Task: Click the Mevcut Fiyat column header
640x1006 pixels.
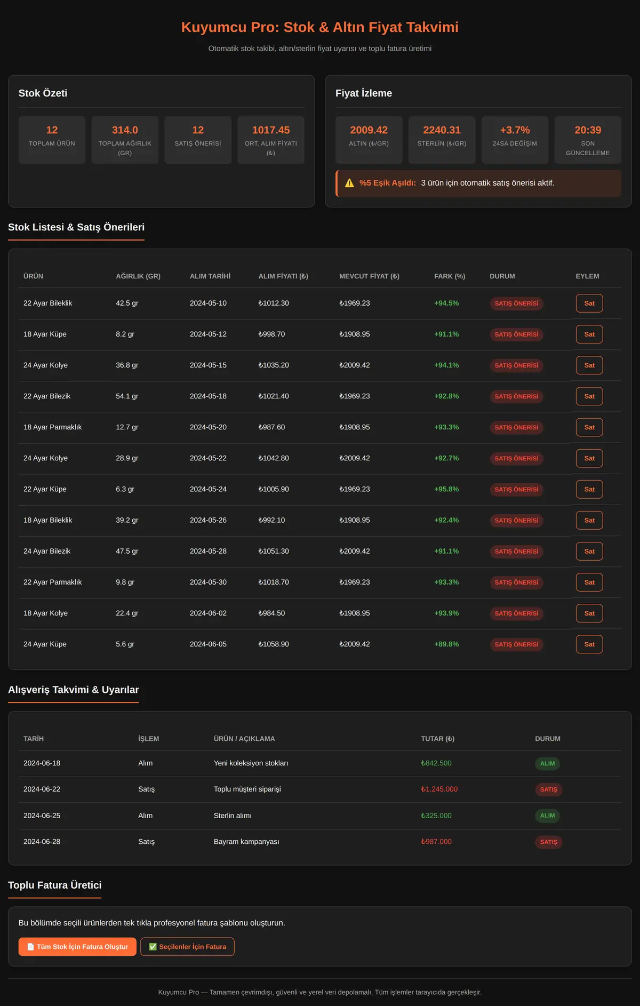Action: 369,276
